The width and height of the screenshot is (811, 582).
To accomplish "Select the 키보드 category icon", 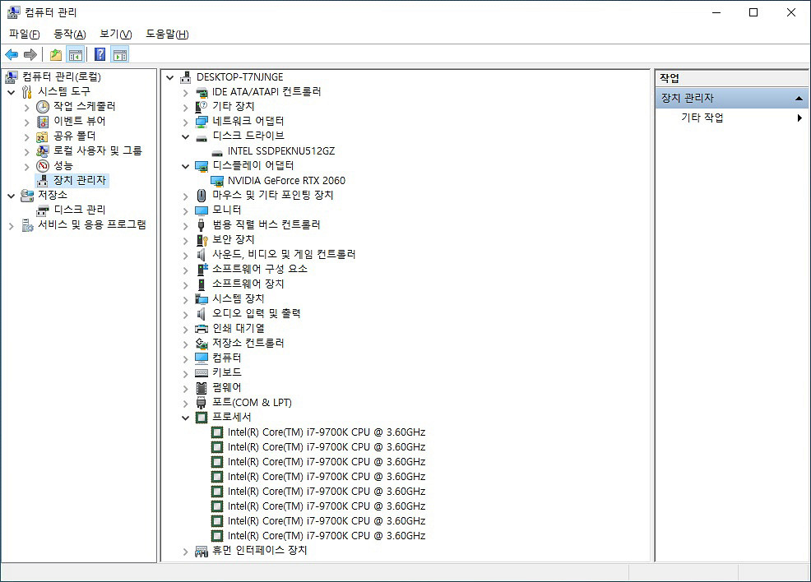I will point(202,373).
